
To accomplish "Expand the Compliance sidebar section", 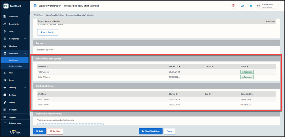I will coord(25,39).
